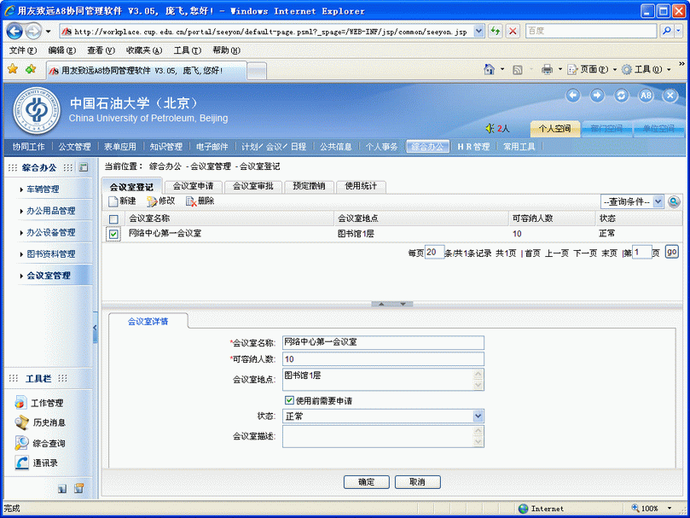The height and width of the screenshot is (518, 690).
Task: Click the 确定 button
Action: coord(367,482)
